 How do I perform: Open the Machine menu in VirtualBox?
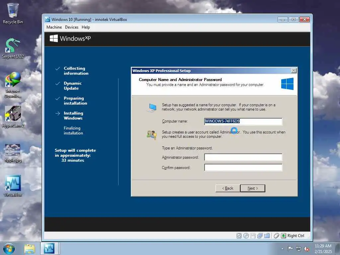(54, 27)
